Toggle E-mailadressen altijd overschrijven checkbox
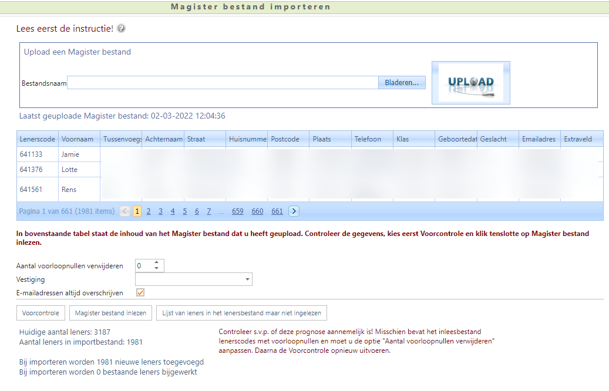The width and height of the screenshot is (609, 391). point(140,293)
